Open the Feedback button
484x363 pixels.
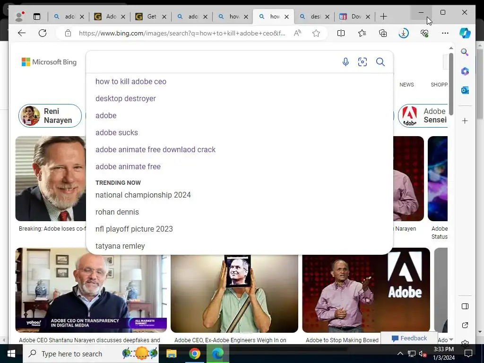409,338
